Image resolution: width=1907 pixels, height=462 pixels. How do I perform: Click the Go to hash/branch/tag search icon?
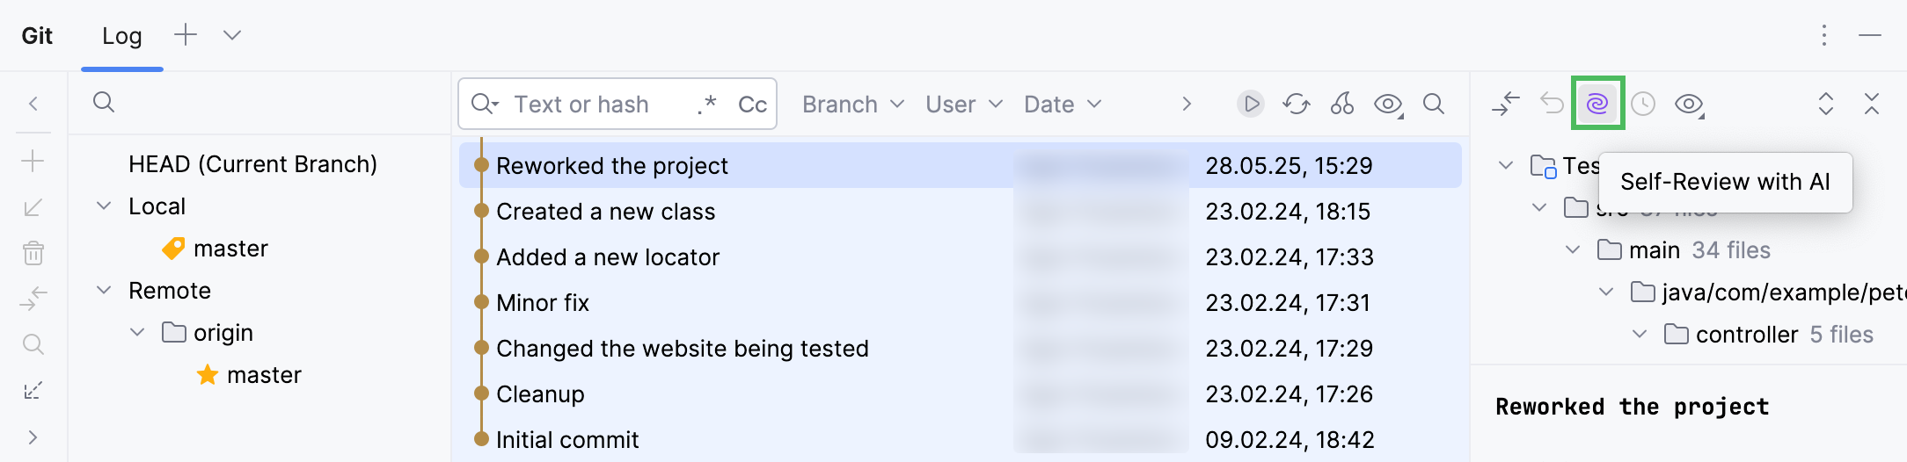[x=1433, y=104]
